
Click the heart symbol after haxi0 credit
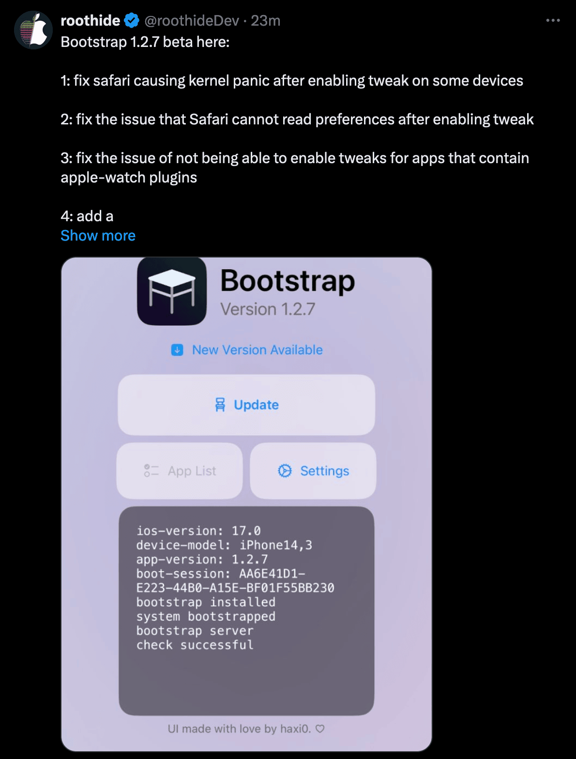click(319, 728)
